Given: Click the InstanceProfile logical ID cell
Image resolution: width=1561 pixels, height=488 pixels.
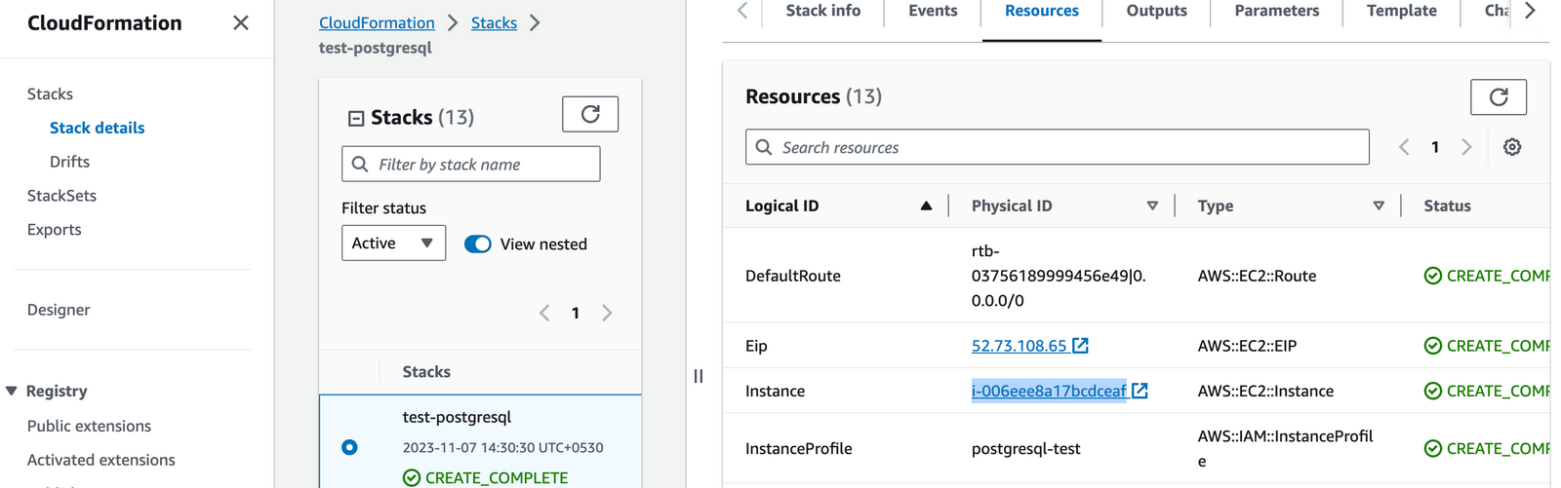Looking at the screenshot, I should (x=799, y=448).
